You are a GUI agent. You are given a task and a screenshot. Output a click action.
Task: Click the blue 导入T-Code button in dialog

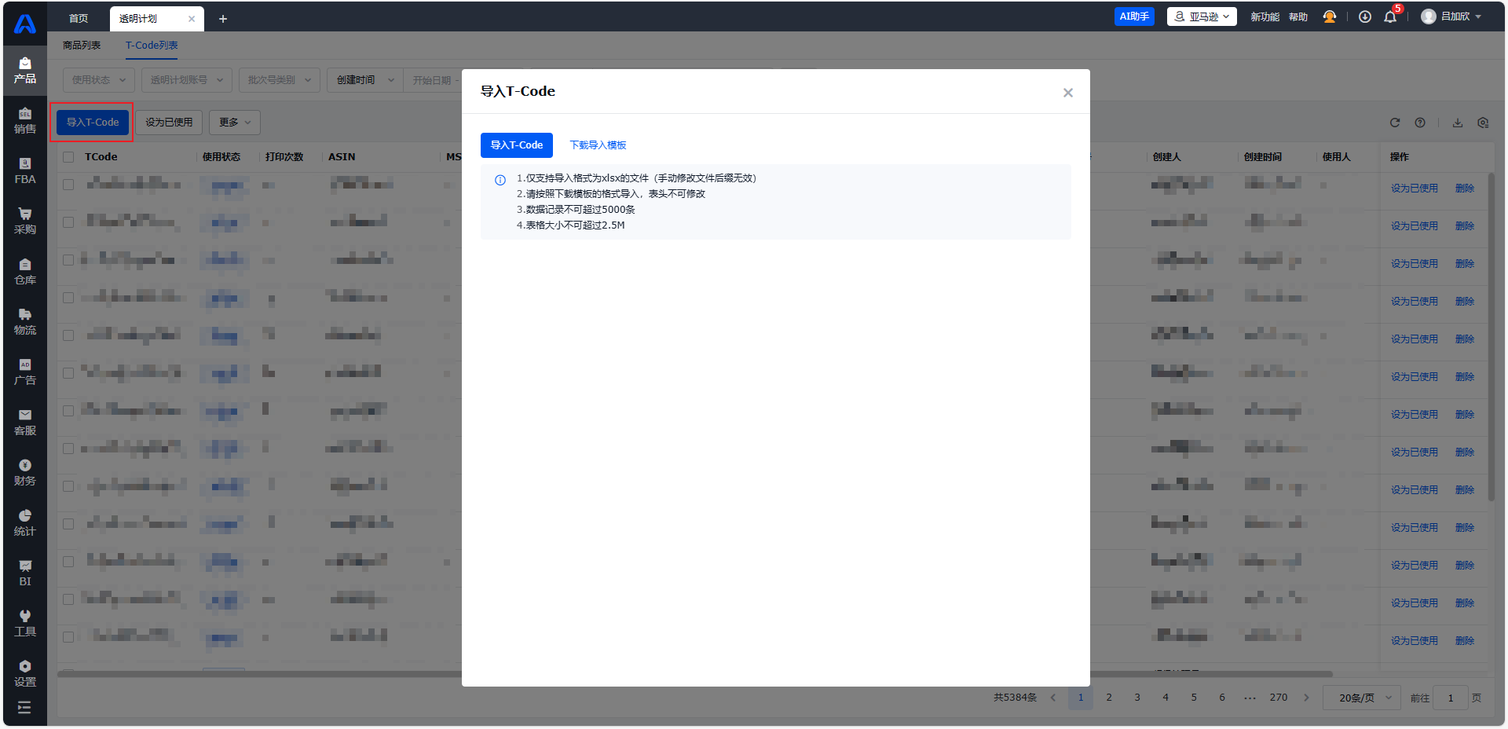[516, 145]
